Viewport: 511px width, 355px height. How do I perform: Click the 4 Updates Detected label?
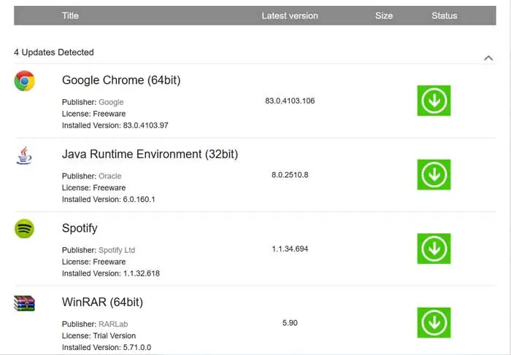click(54, 52)
